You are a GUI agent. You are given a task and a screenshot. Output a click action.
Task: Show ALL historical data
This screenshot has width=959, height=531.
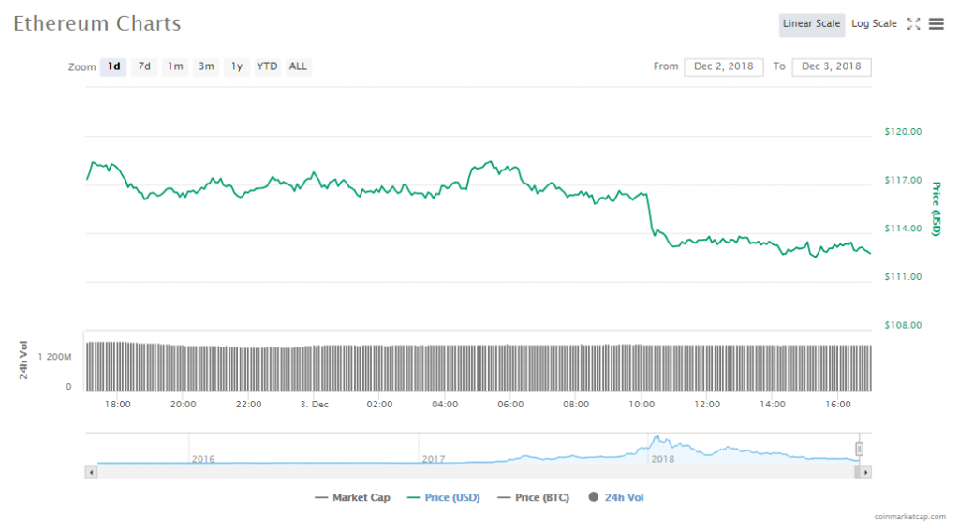[x=298, y=66]
